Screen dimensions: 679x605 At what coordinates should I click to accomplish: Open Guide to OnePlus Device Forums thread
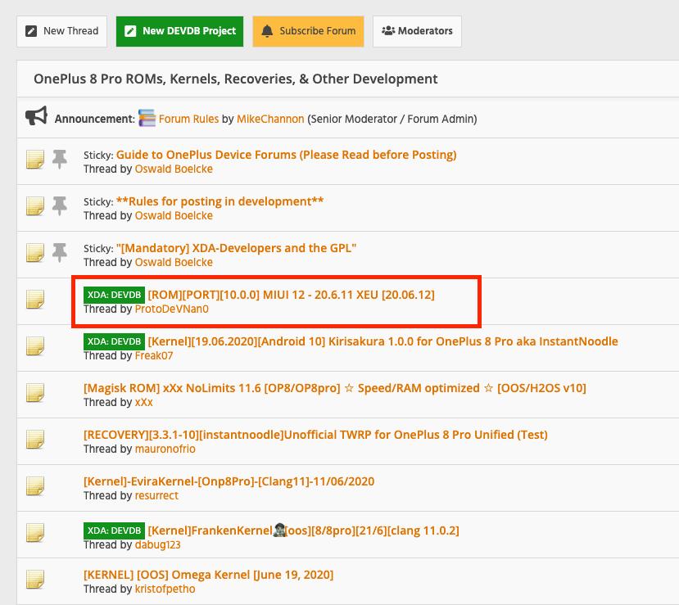tap(286, 155)
